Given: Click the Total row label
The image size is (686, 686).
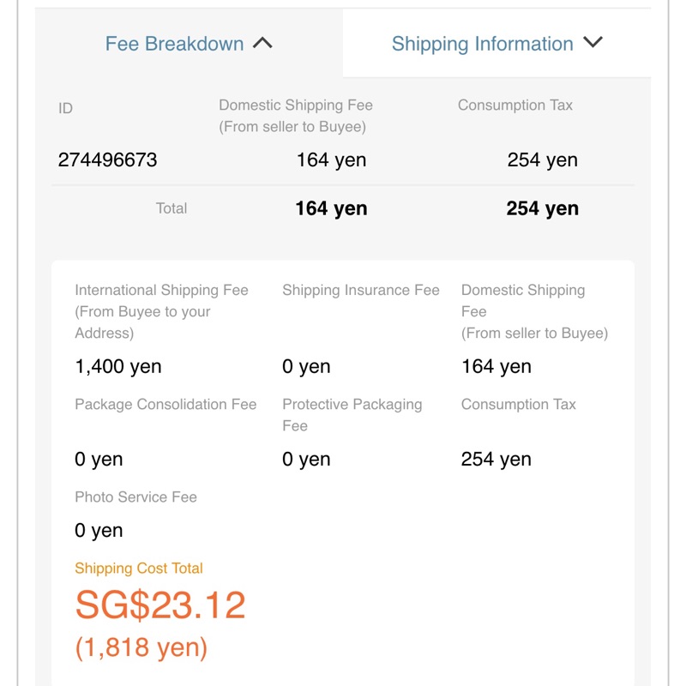Looking at the screenshot, I should (x=171, y=208).
